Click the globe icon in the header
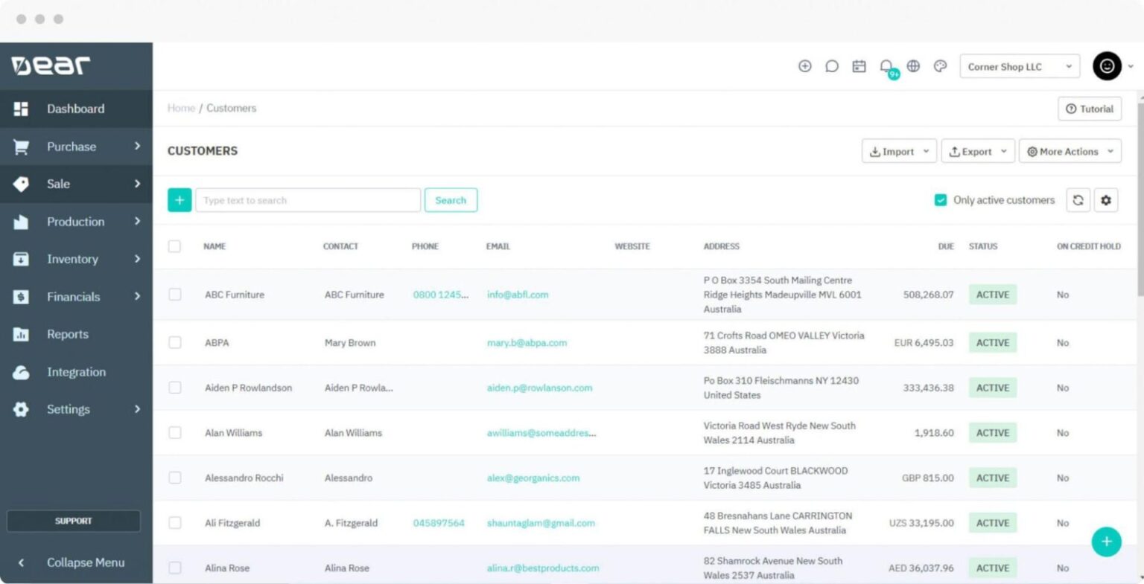This screenshot has width=1144, height=584. click(913, 65)
